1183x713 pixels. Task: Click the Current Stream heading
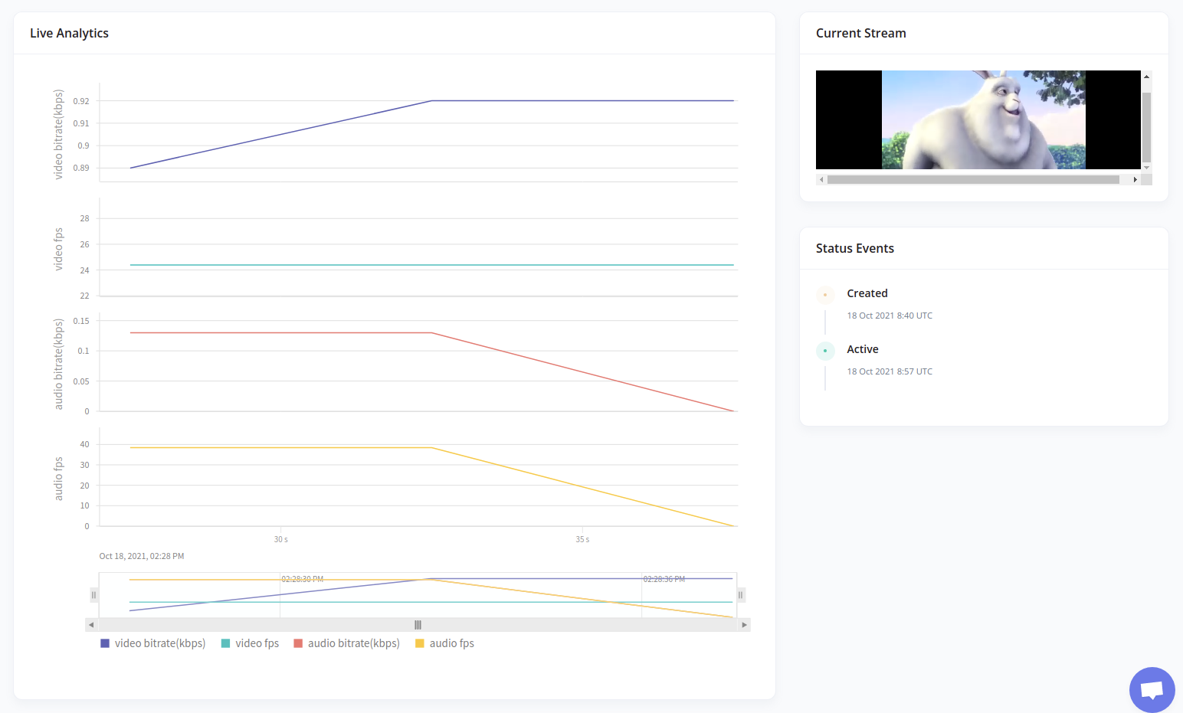(x=860, y=33)
